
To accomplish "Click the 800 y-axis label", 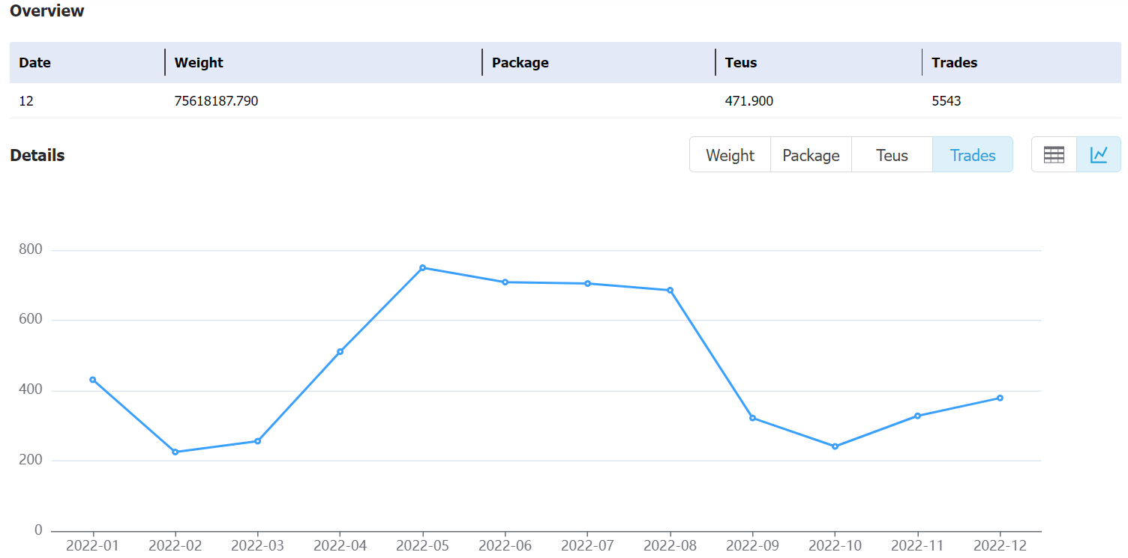I will pos(31,249).
